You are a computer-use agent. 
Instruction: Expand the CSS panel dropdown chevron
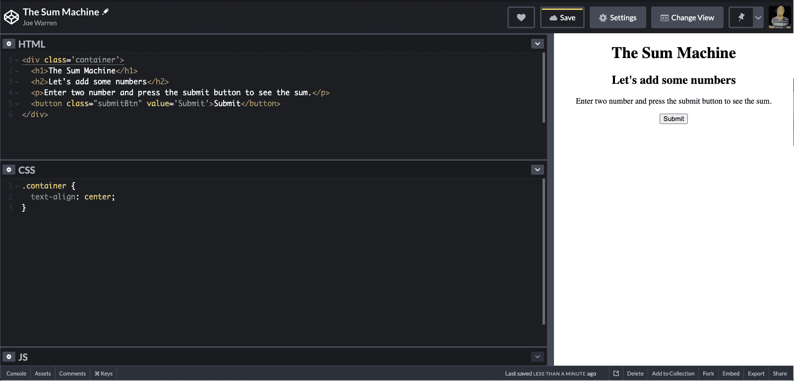537,170
